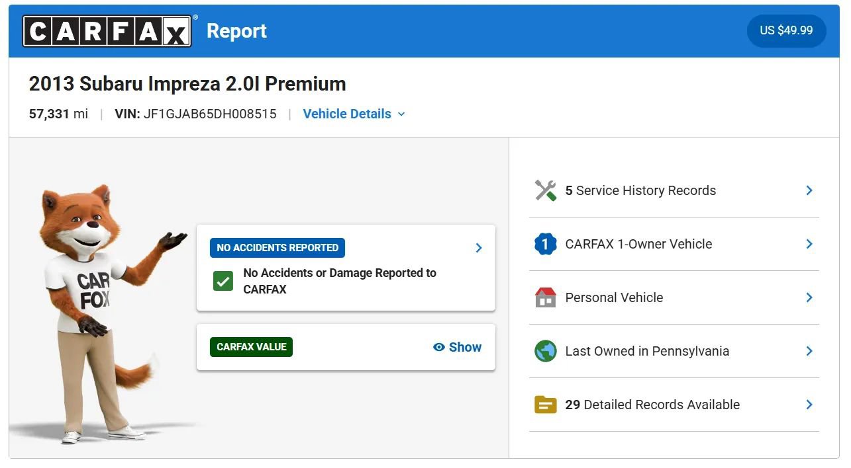Click the house Personal Vehicle icon
Image resolution: width=851 pixels, height=468 pixels.
click(546, 297)
